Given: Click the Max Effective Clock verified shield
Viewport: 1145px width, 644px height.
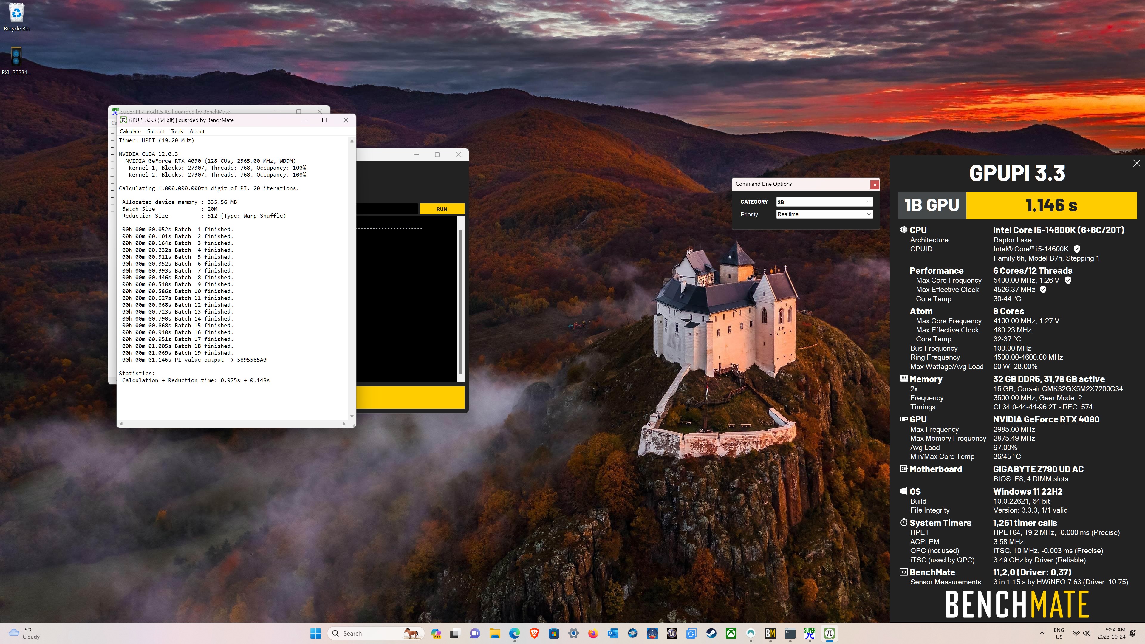Looking at the screenshot, I should 1043,289.
